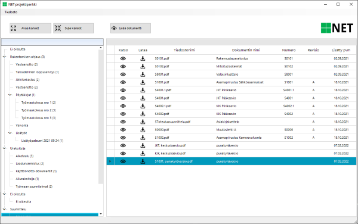This screenshot has height=224, width=358.
Task: Download S1001, punakynäversio.pdf
Action: click(x=143, y=161)
